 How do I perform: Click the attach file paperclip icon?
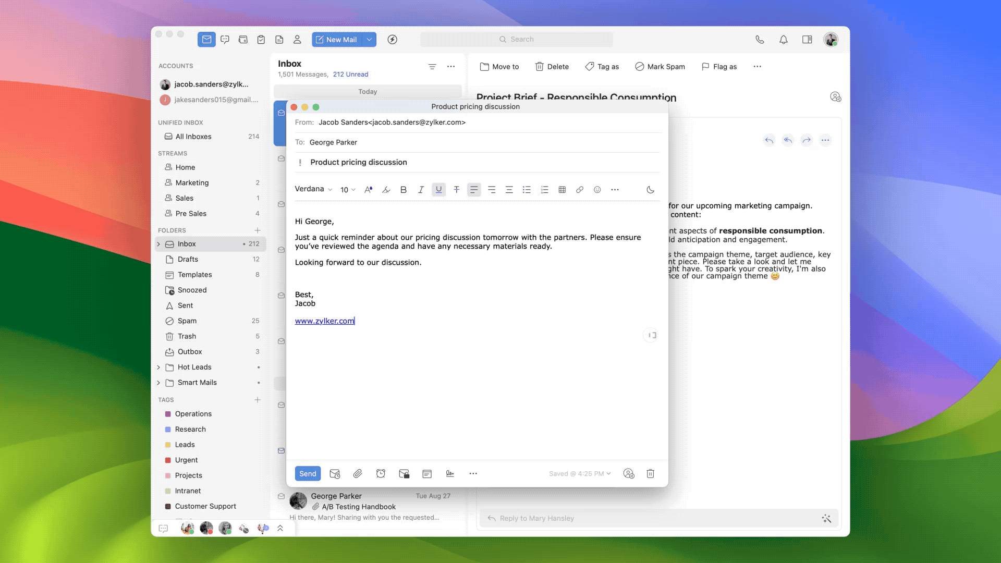pyautogui.click(x=358, y=473)
